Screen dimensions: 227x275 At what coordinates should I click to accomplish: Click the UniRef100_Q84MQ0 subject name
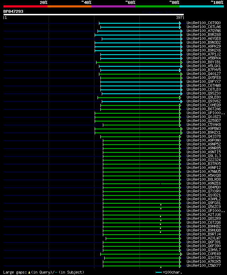(x=204, y=187)
